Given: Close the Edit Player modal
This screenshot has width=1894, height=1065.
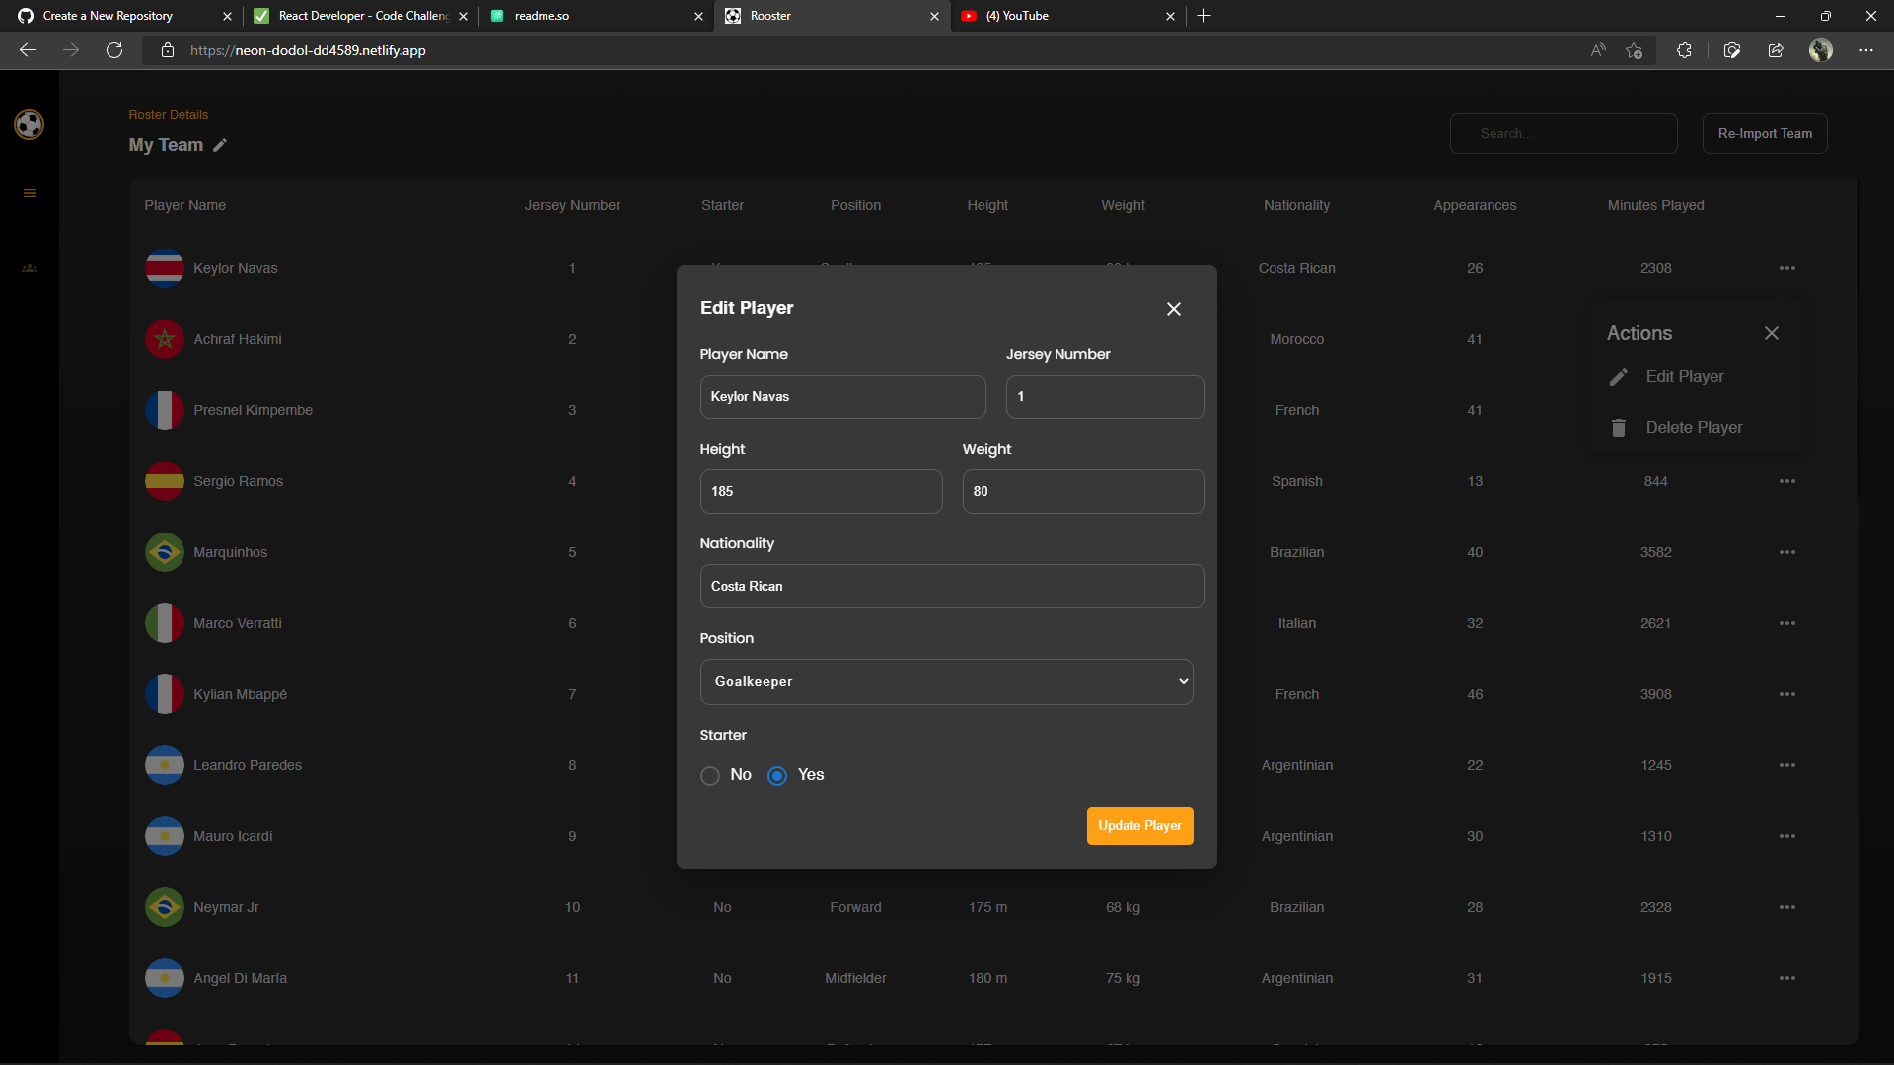Looking at the screenshot, I should click(1173, 309).
